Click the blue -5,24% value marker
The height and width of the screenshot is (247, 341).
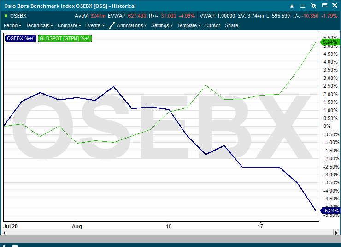(329, 211)
